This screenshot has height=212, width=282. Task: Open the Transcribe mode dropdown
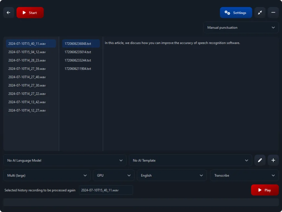pyautogui.click(x=244, y=176)
